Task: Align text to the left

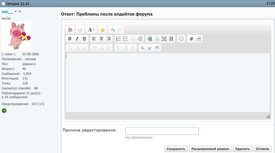Action: click(94, 39)
